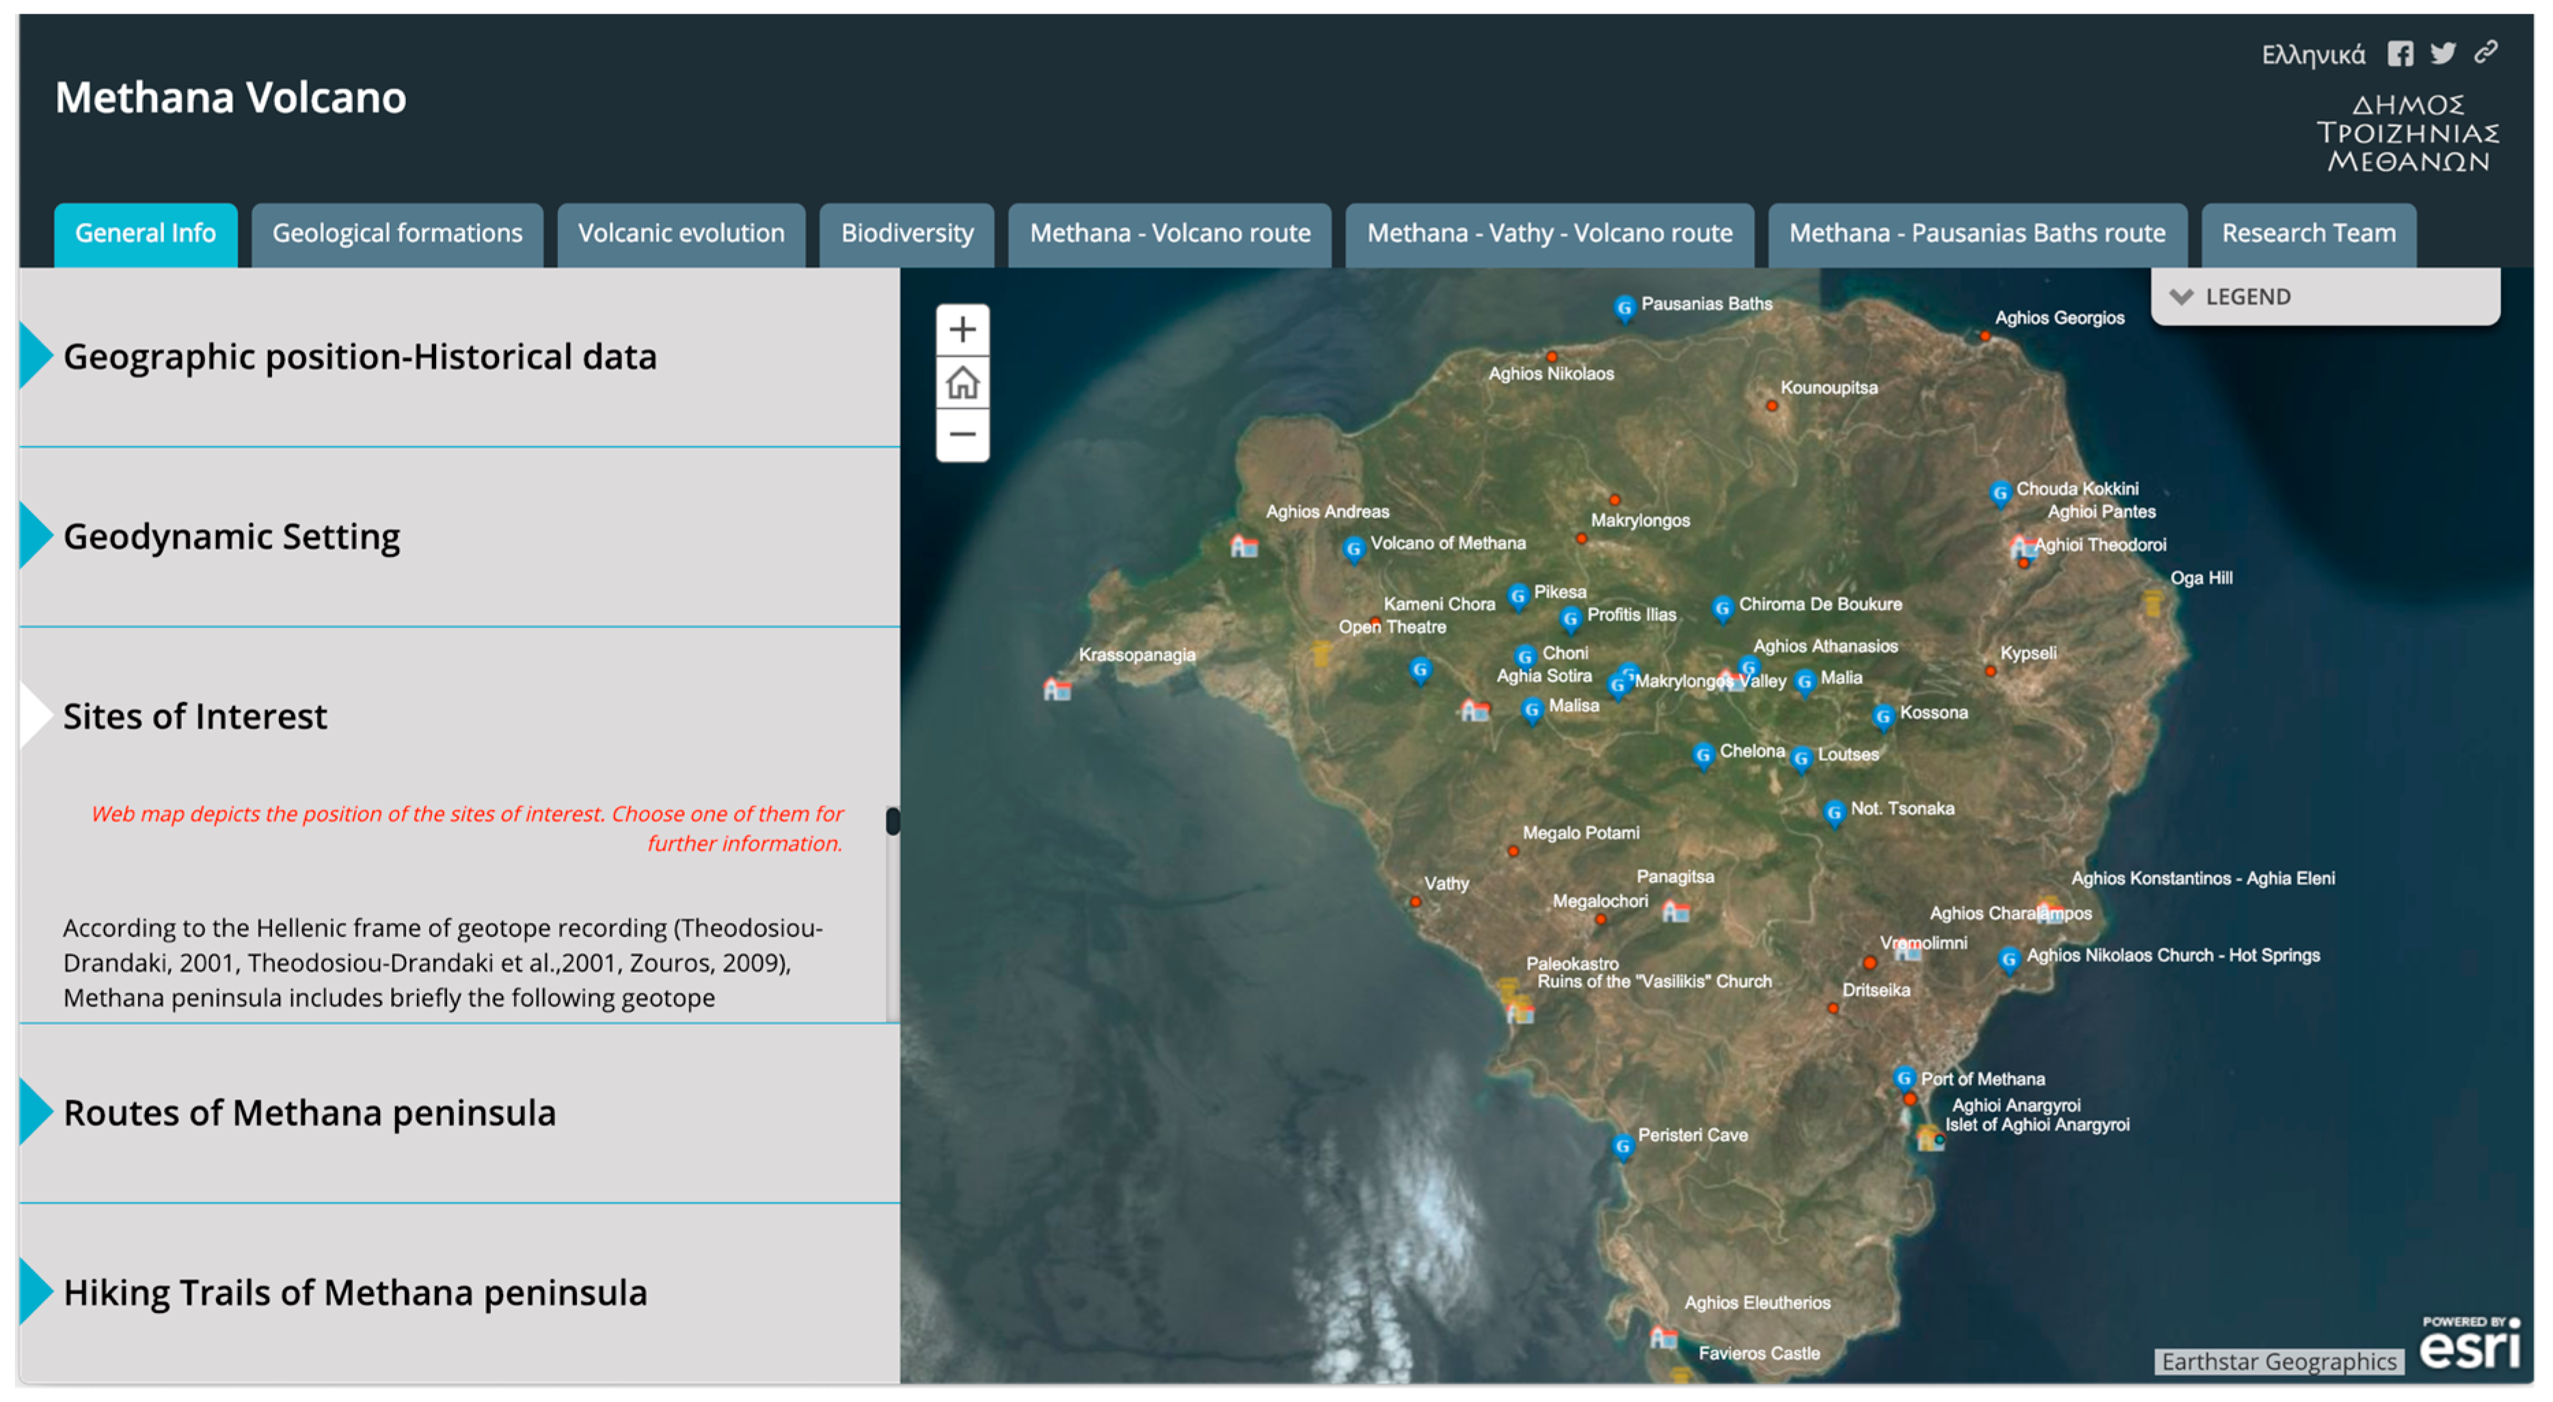Viewport: 2553px width, 1402px height.
Task: Click the map zoom out minus button
Action: click(x=961, y=434)
